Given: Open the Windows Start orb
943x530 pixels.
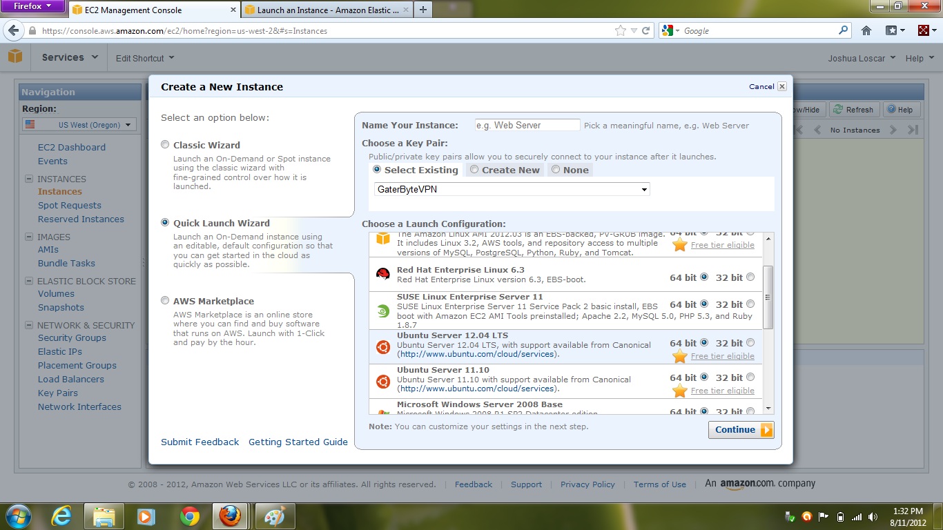Looking at the screenshot, I should tap(18, 516).
